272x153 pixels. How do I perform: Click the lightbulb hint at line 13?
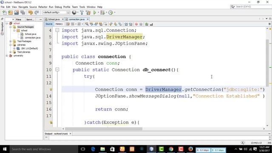[x=51, y=90]
